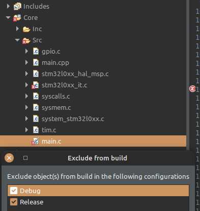
Task: Close the Exclude from build dialog
Action: tap(9, 158)
